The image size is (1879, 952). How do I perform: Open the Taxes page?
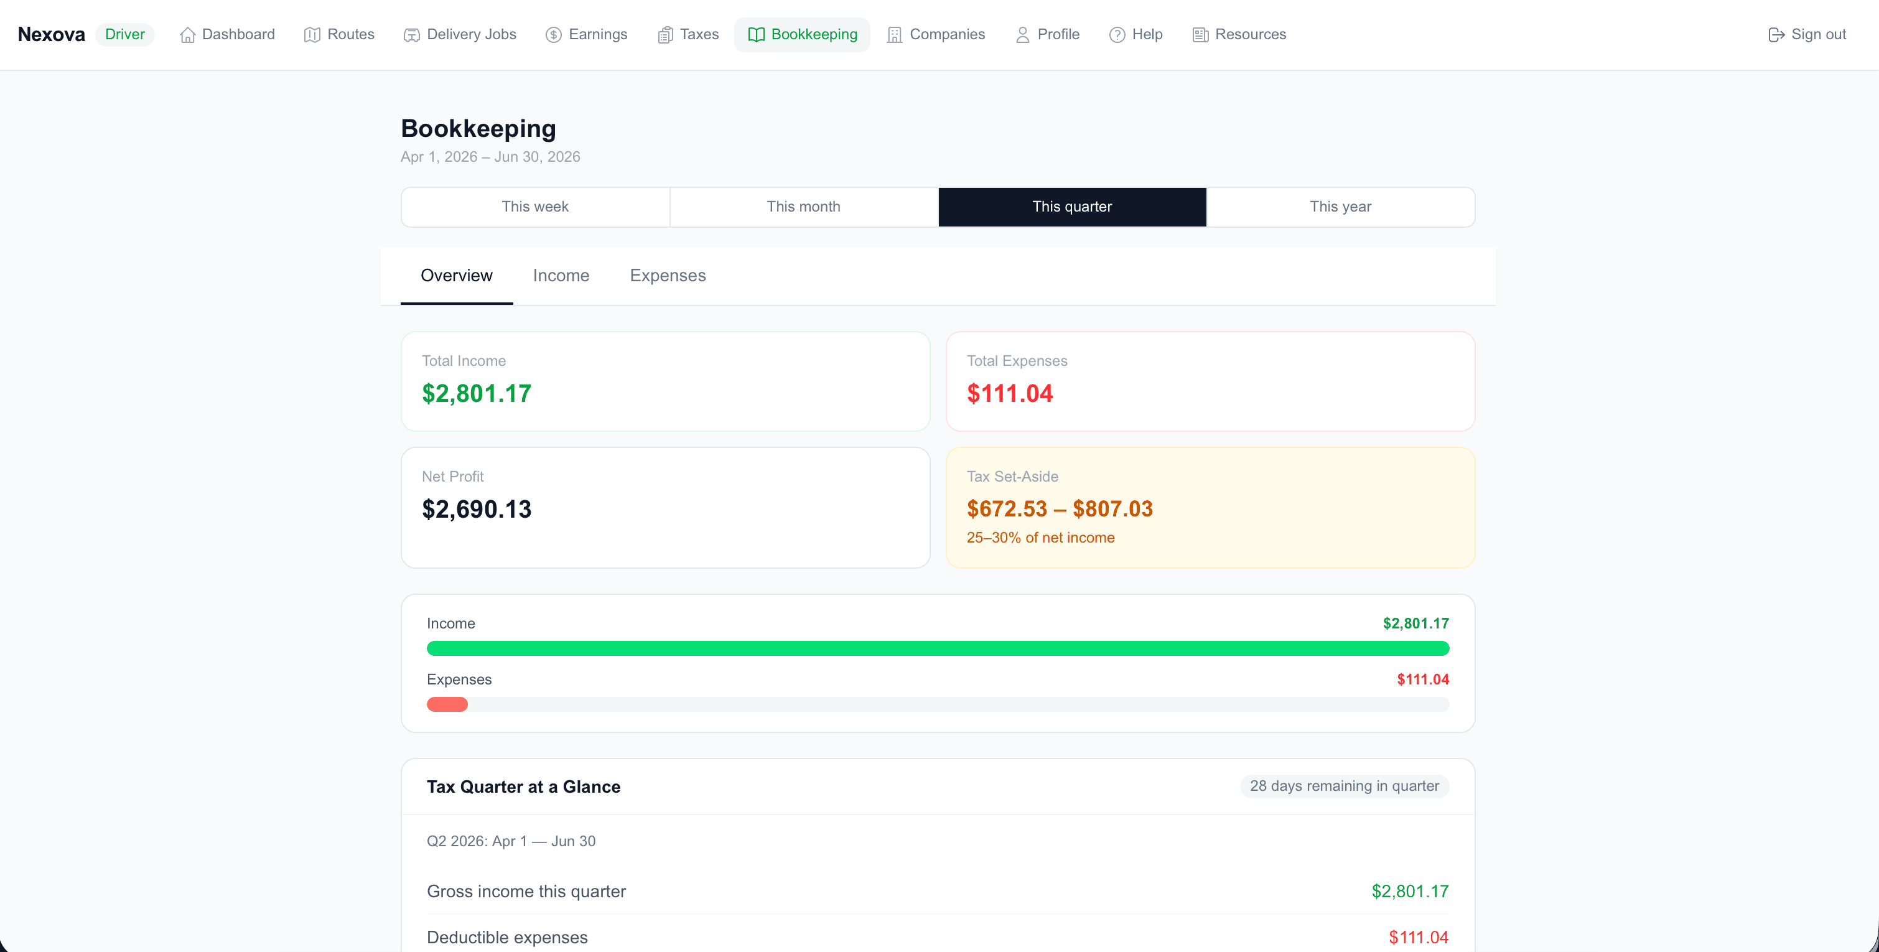click(688, 34)
